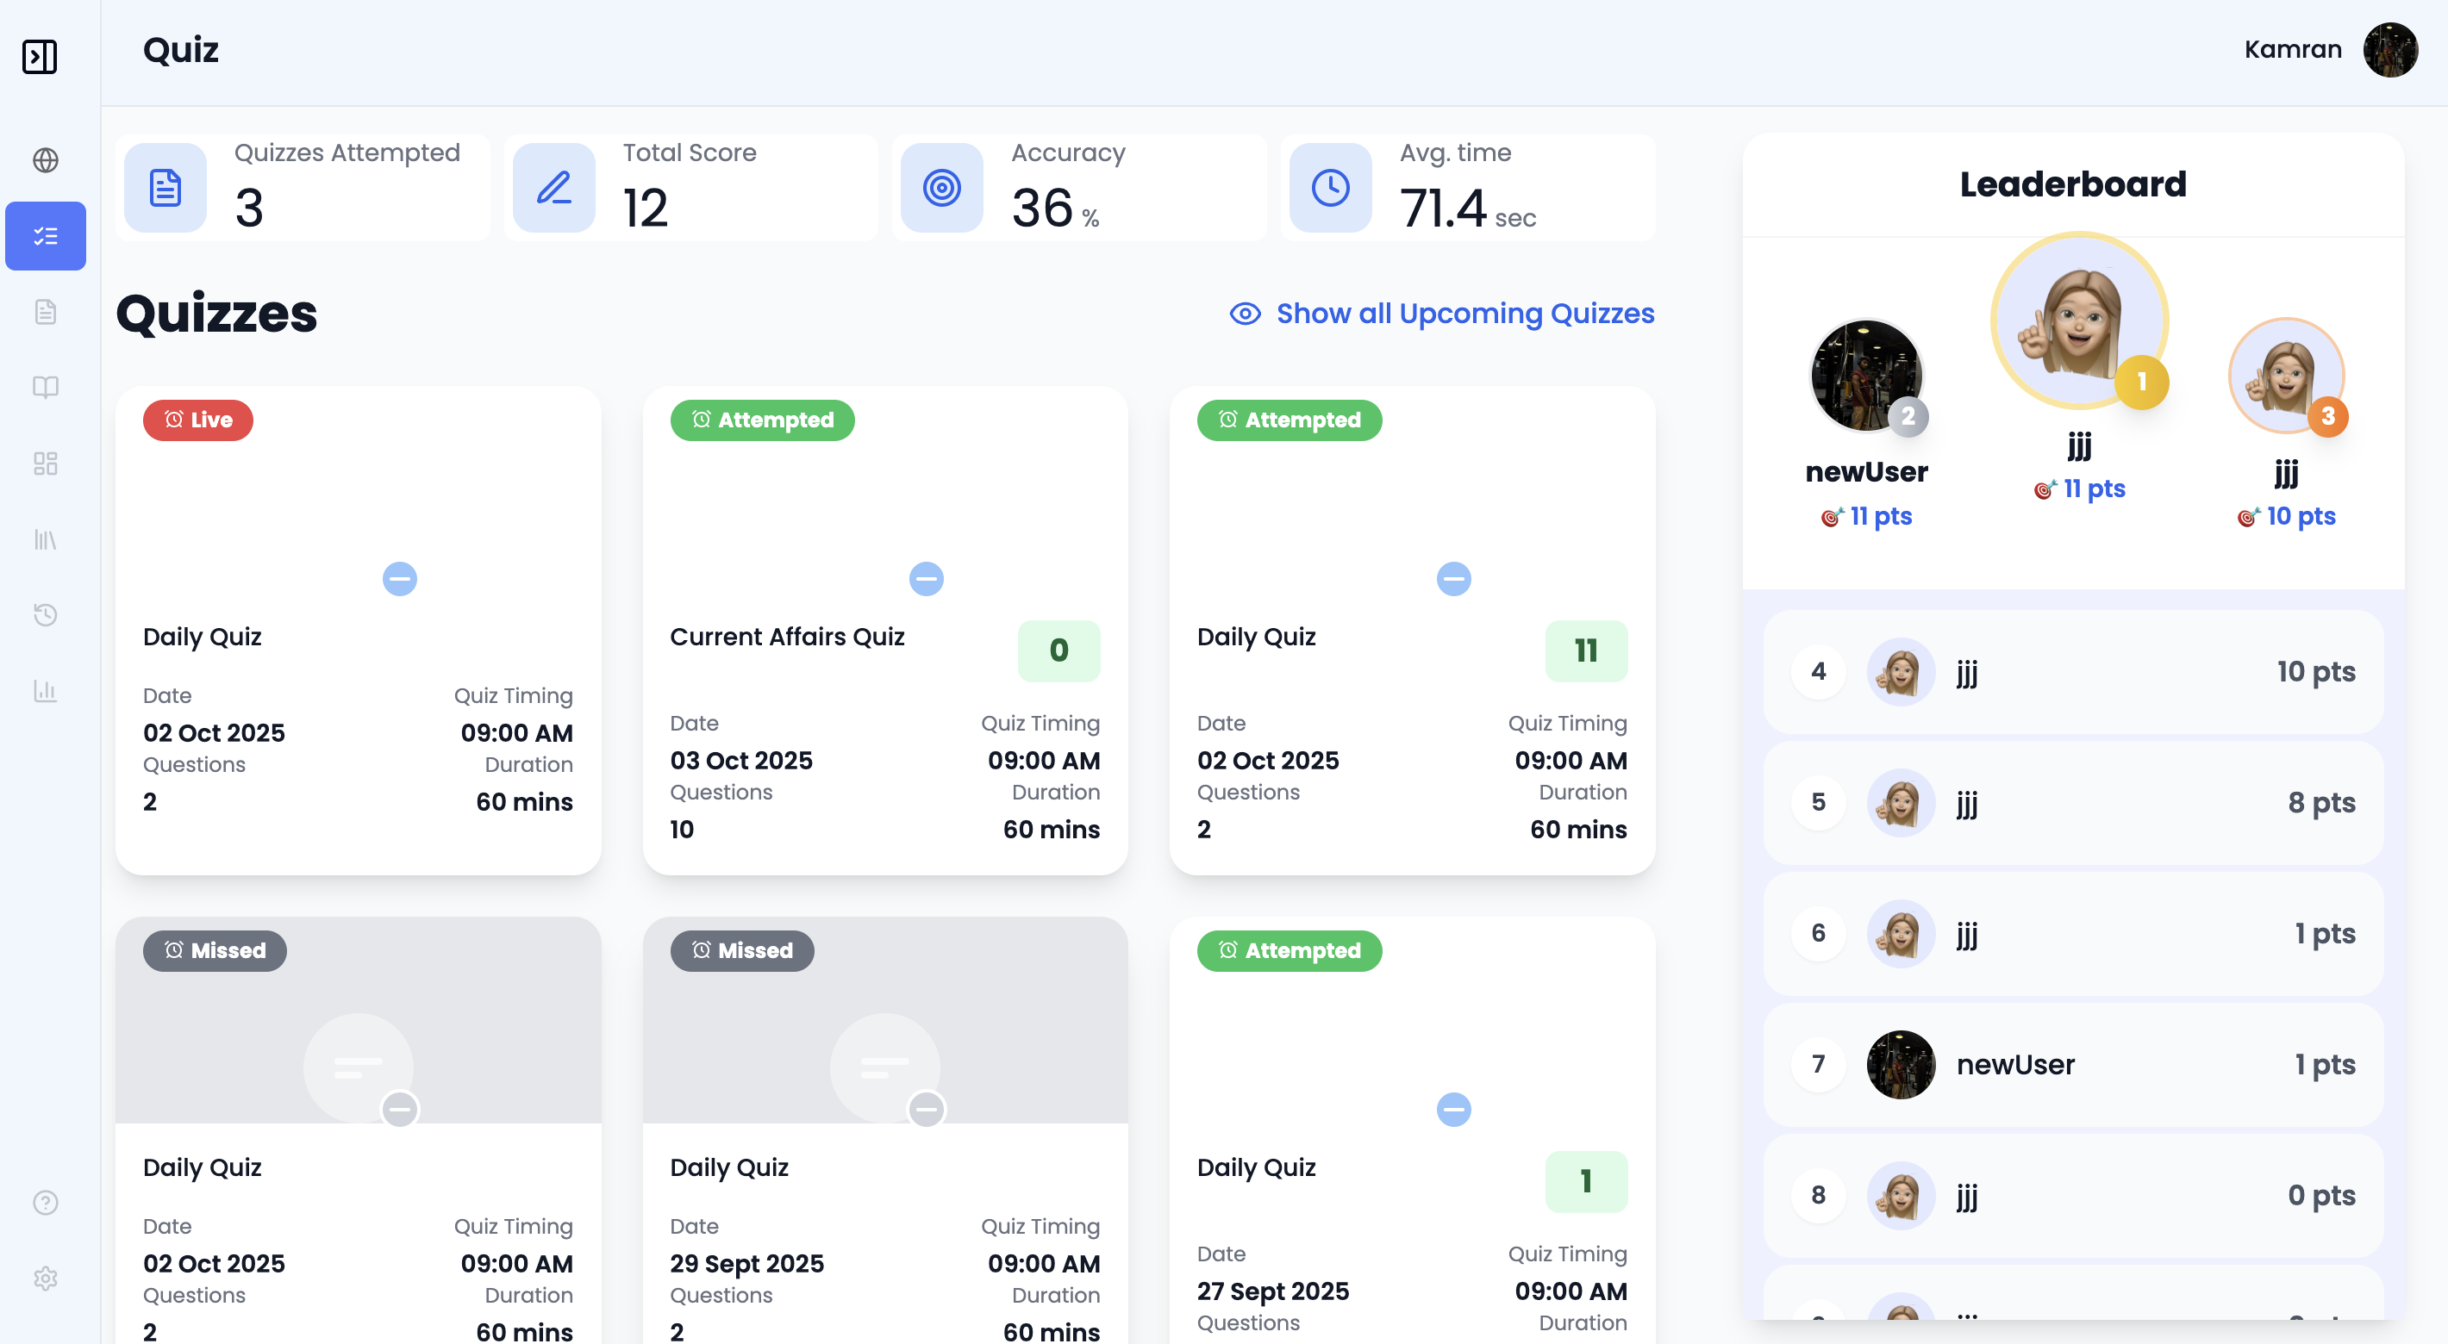Image resolution: width=2448 pixels, height=1344 pixels.
Task: Open the settings gear icon
Action: (x=45, y=1278)
